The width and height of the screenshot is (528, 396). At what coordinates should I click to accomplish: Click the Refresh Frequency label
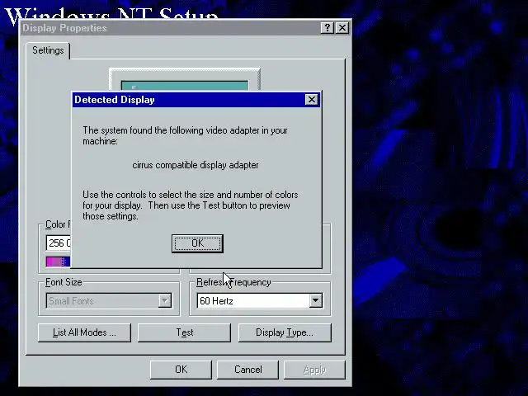click(233, 282)
